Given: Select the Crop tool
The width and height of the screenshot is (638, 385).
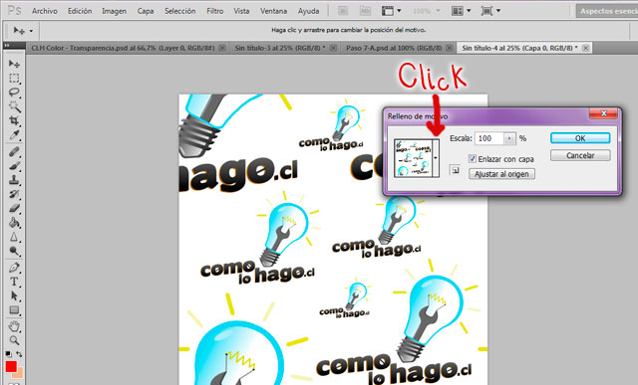Looking at the screenshot, I should (14, 120).
